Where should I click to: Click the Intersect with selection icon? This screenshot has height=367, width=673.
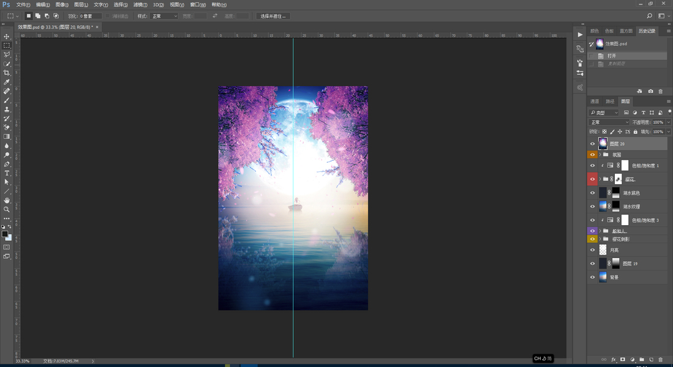(56, 16)
